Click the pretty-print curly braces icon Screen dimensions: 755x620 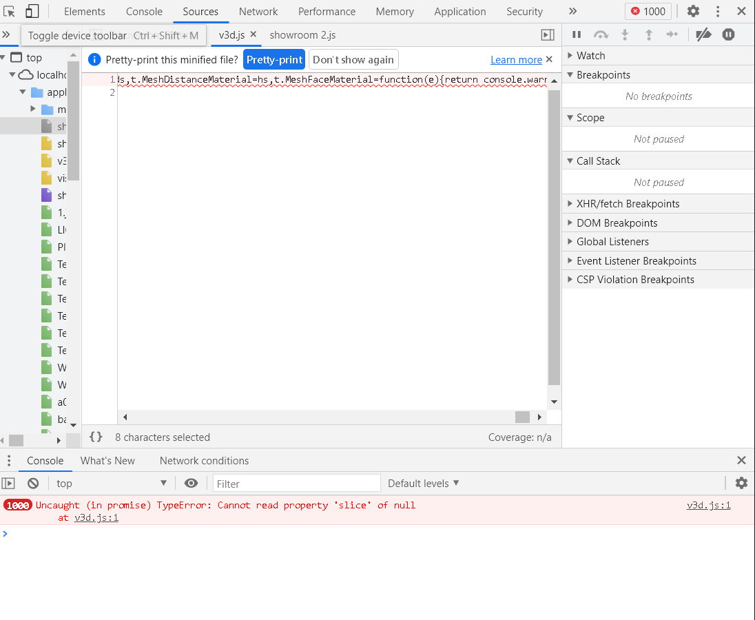click(x=96, y=437)
